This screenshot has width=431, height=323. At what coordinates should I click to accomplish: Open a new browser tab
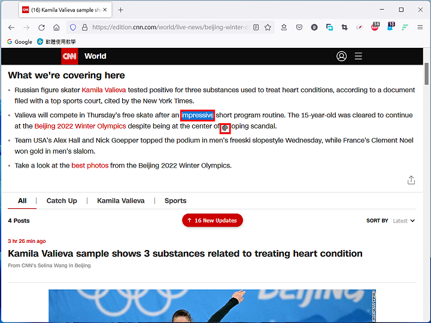tap(120, 10)
